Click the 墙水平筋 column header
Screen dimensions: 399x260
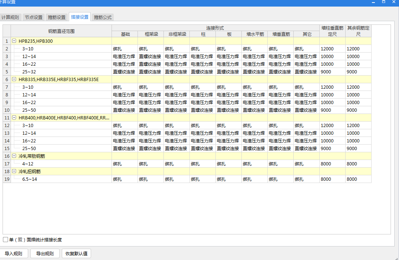tap(255, 34)
